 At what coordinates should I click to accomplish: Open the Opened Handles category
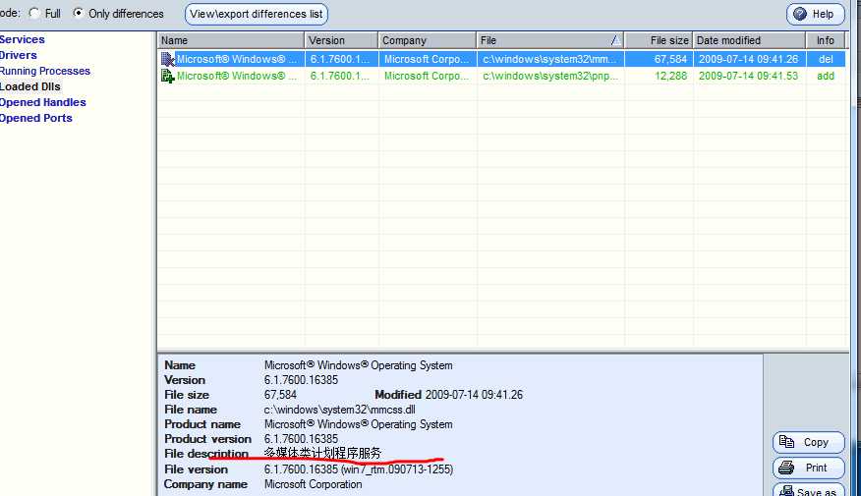pyautogui.click(x=43, y=102)
